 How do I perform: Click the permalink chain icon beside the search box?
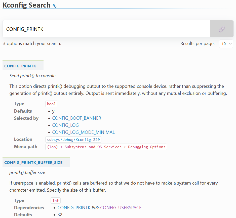(222, 28)
